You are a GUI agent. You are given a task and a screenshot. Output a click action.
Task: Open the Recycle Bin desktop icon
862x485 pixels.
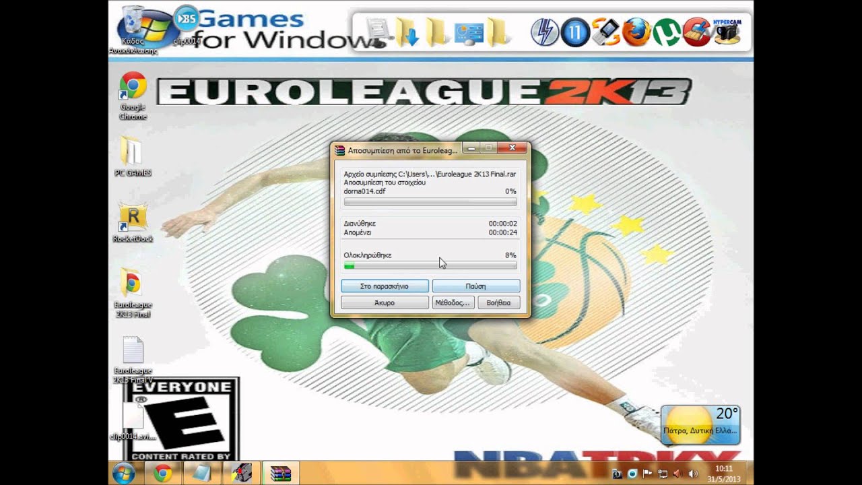click(133, 30)
